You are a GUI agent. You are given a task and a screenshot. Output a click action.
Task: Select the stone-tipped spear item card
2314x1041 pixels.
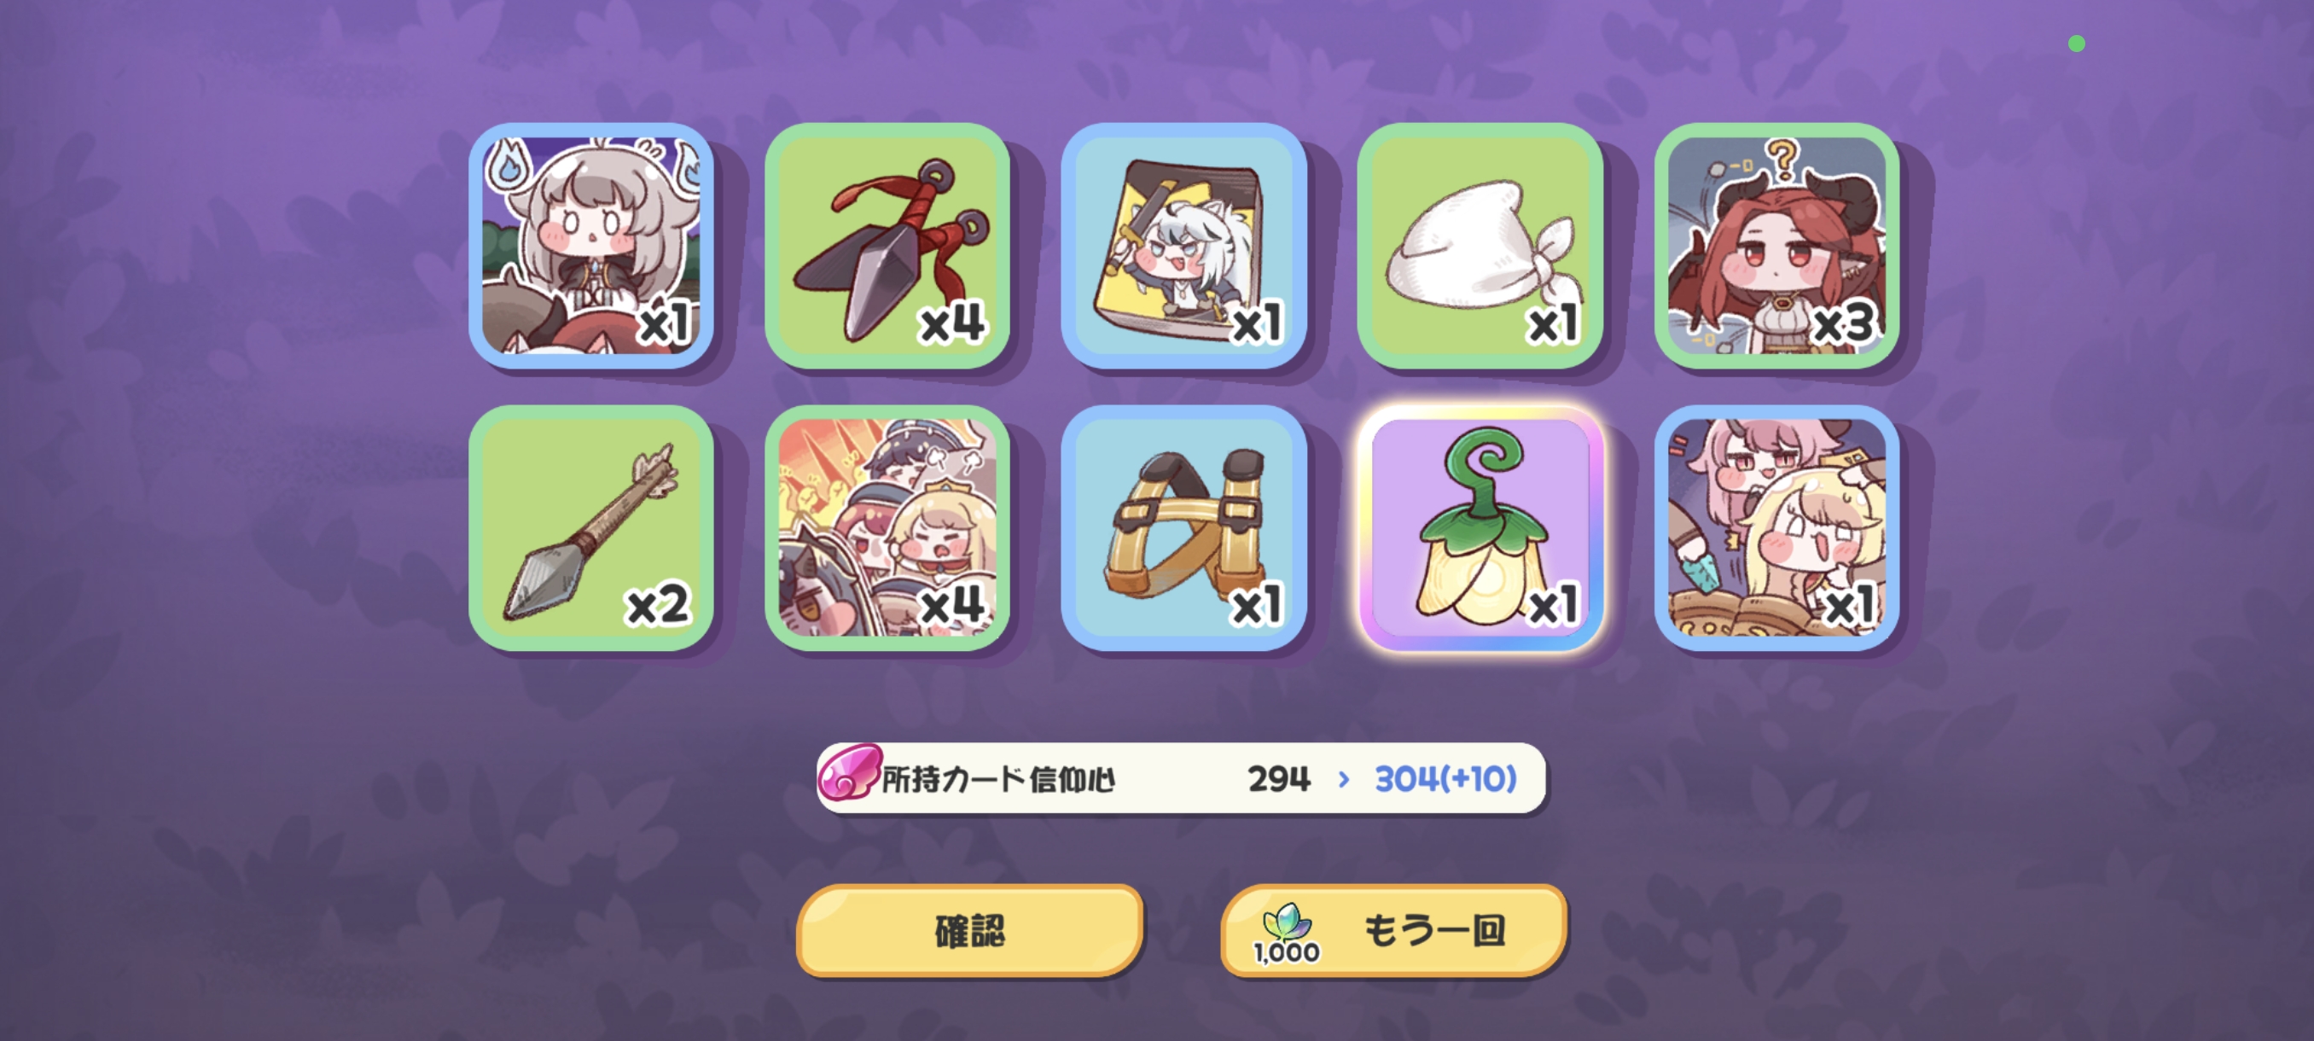click(x=591, y=527)
